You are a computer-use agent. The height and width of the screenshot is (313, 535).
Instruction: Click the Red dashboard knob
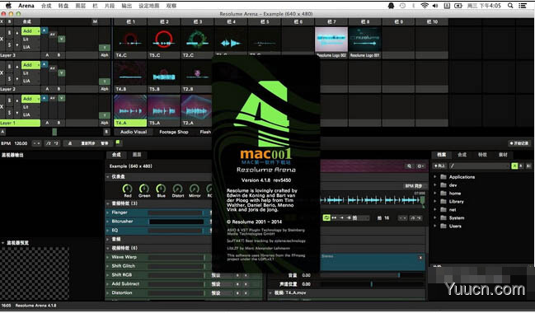127,189
